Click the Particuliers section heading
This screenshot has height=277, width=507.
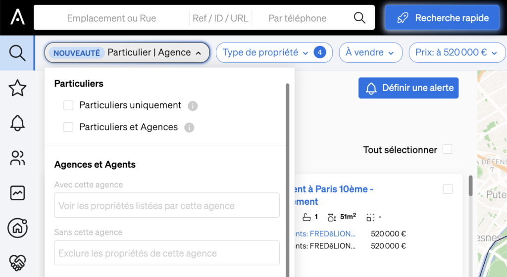79,84
